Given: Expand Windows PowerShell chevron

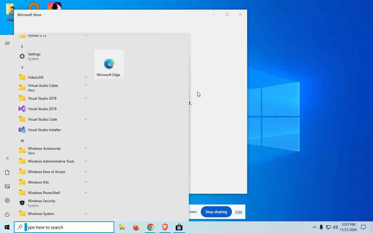Looking at the screenshot, I should point(86,193).
